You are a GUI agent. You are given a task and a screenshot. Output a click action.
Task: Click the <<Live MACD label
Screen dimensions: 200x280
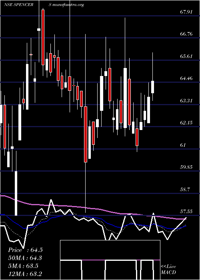tap(168, 269)
